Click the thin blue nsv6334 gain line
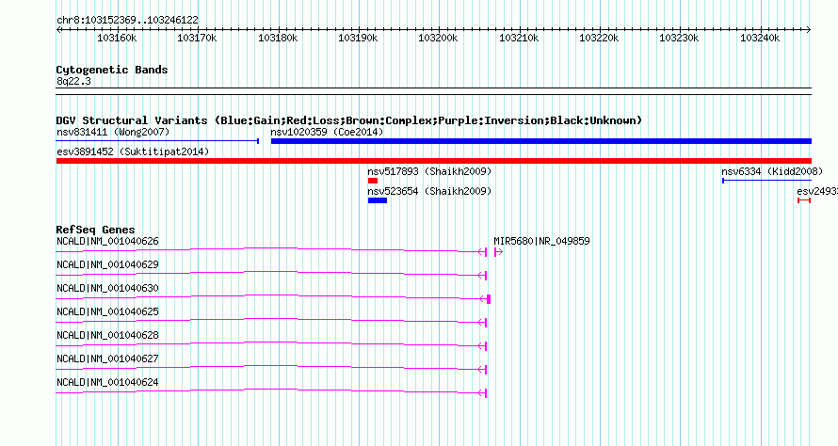The height and width of the screenshot is (446, 838). click(x=767, y=181)
